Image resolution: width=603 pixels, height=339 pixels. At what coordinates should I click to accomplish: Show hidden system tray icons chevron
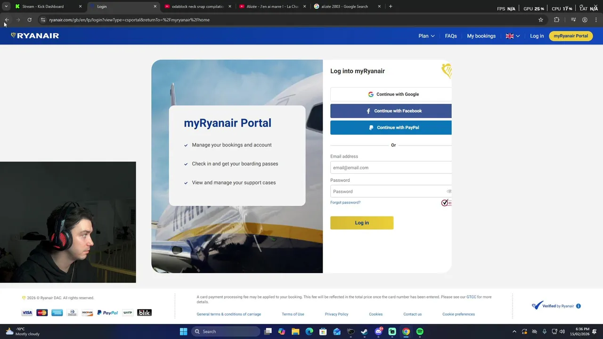tap(514, 331)
